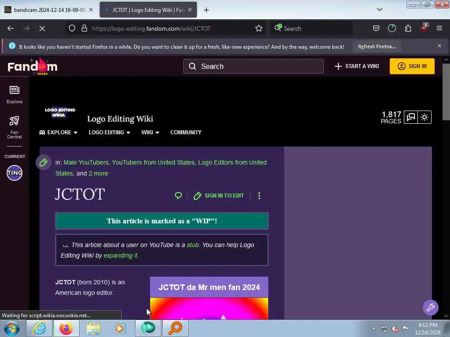Open the Windows Start button

click(x=11, y=328)
